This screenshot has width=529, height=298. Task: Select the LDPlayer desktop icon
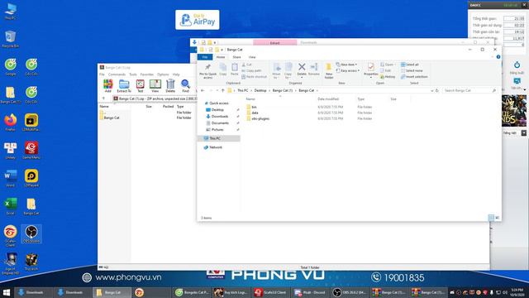[31, 179]
